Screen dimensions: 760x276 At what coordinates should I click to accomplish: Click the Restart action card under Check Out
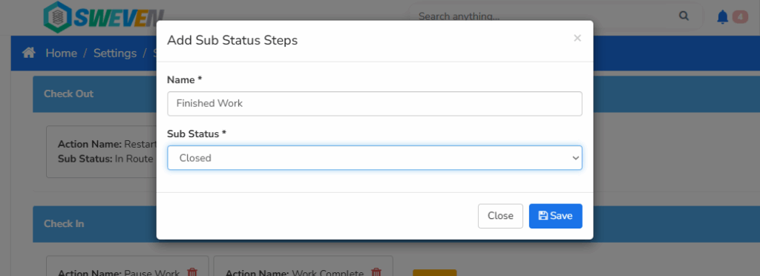(x=101, y=151)
